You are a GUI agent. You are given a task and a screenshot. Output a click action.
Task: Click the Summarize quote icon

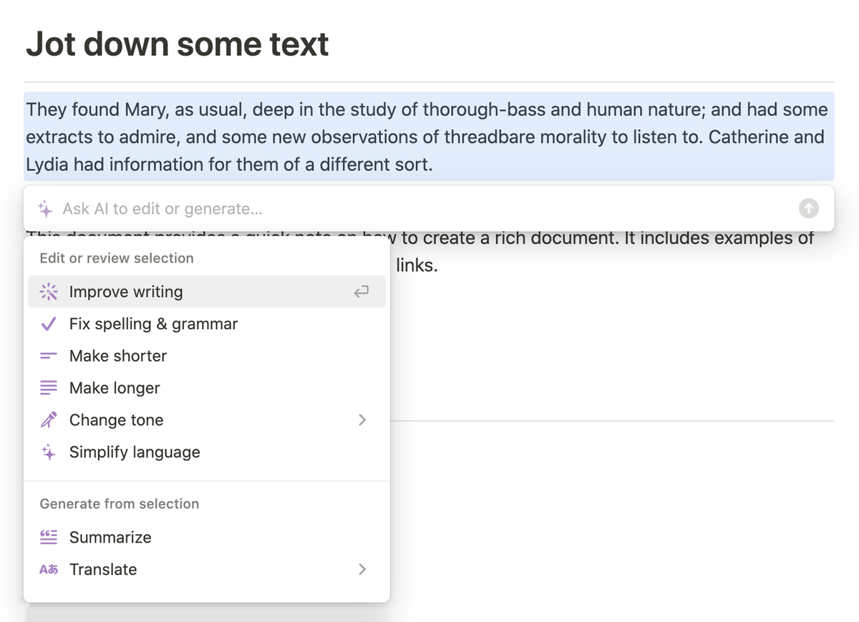coord(48,538)
